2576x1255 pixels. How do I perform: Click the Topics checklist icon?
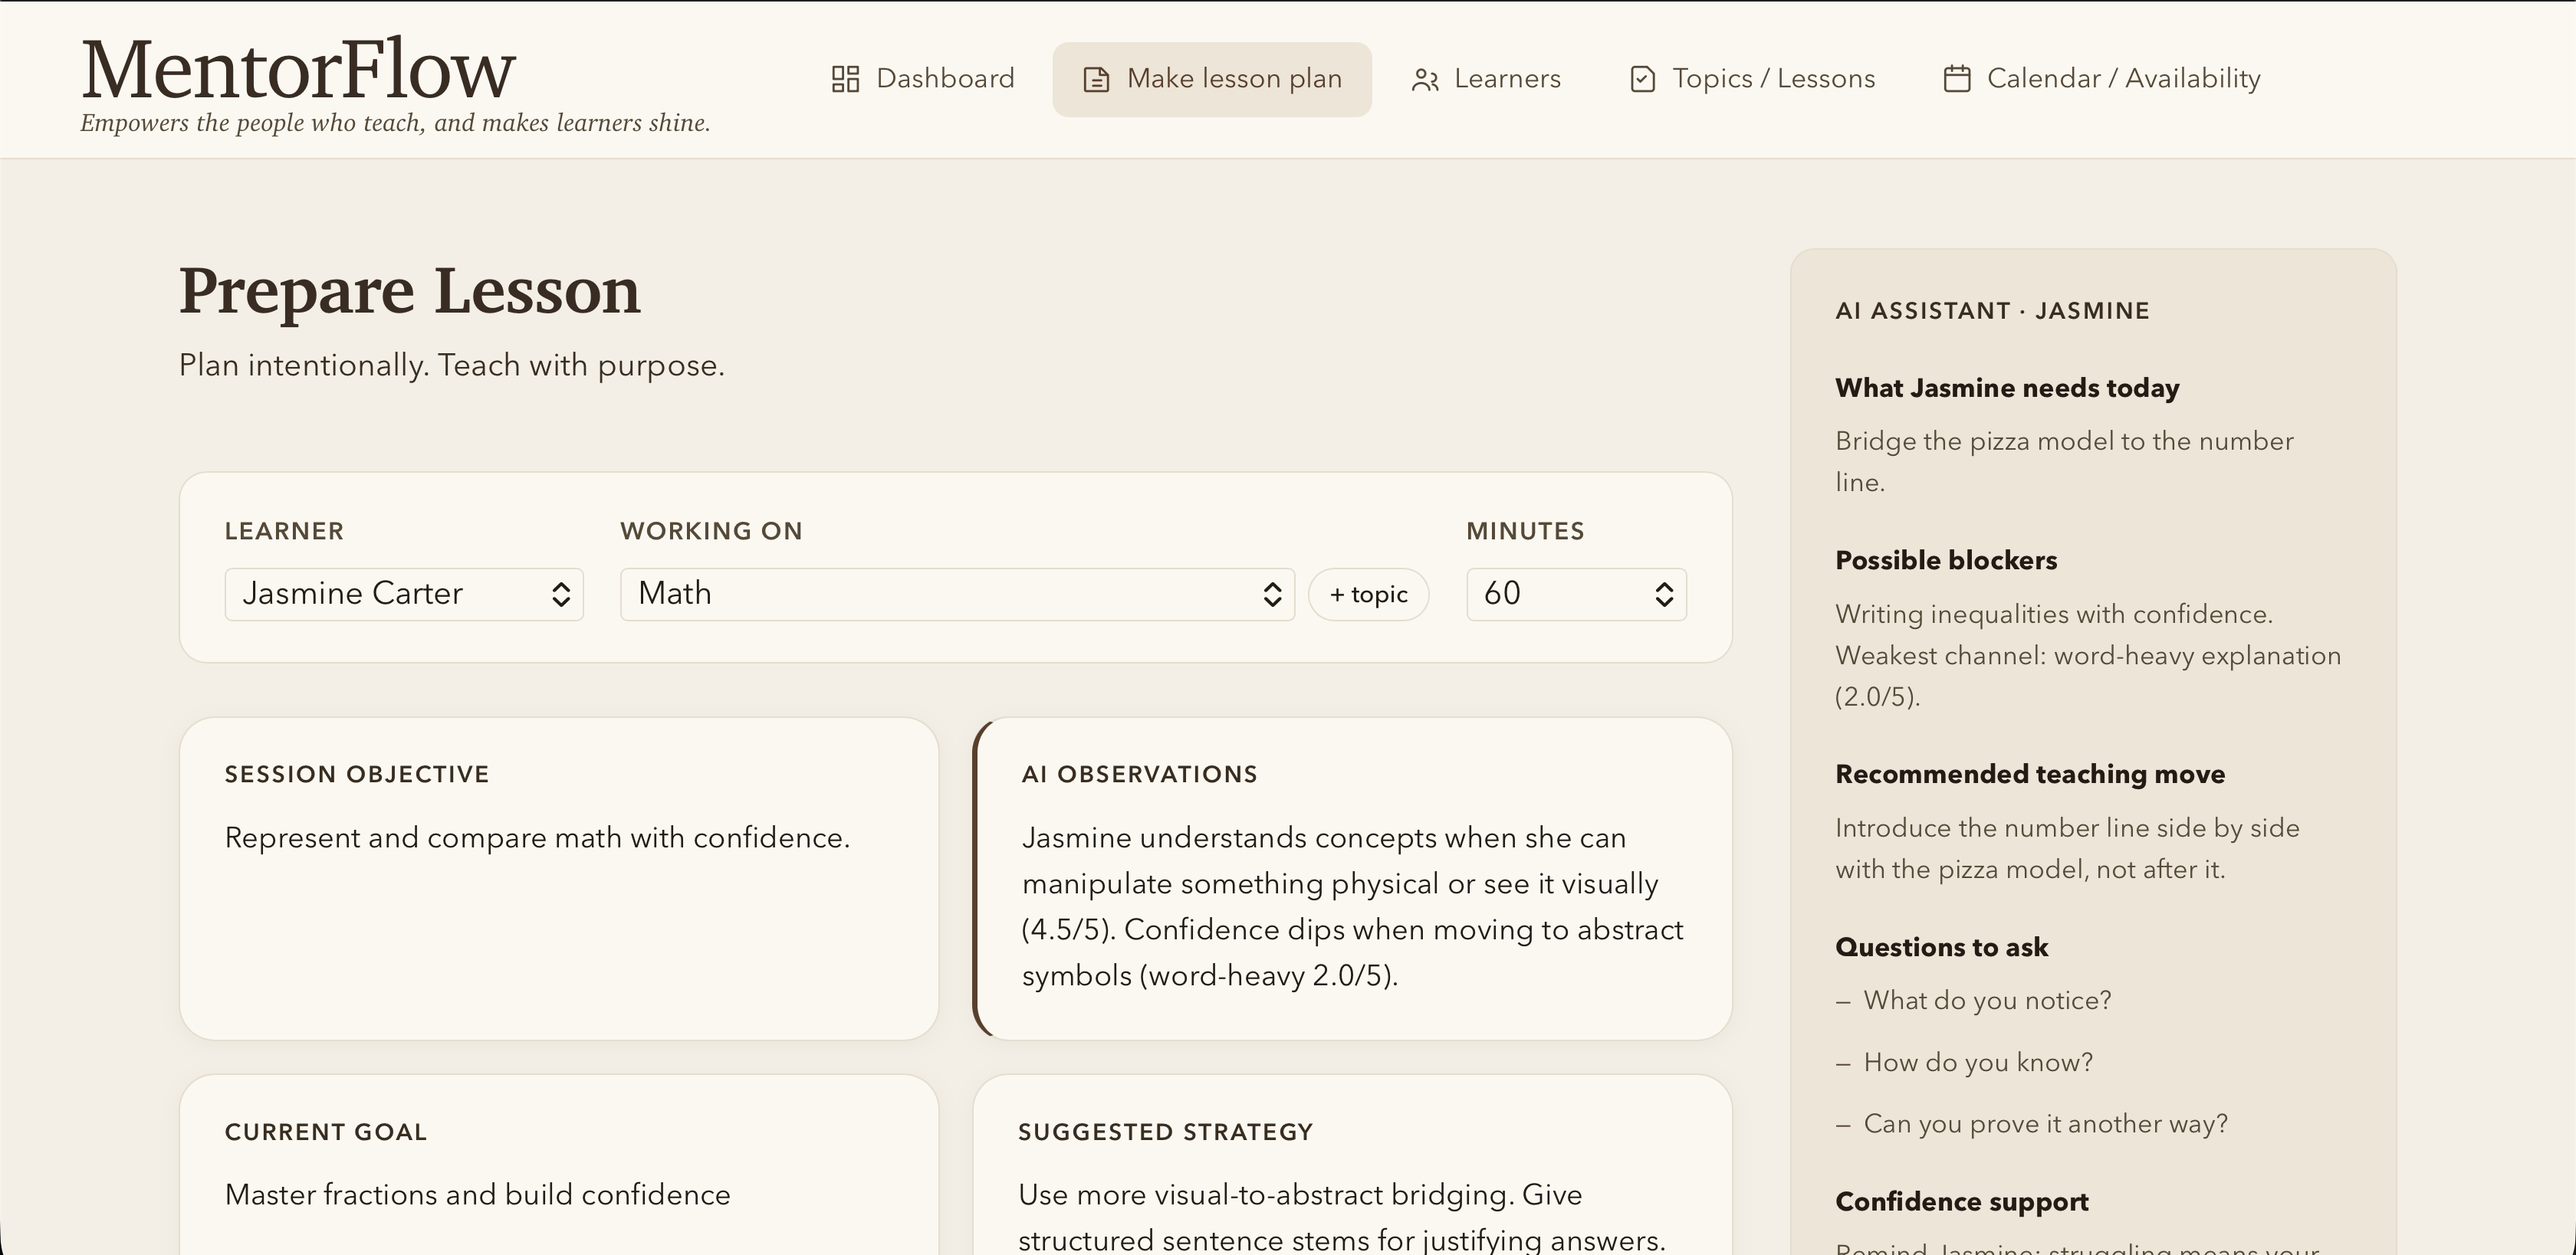tap(1642, 79)
